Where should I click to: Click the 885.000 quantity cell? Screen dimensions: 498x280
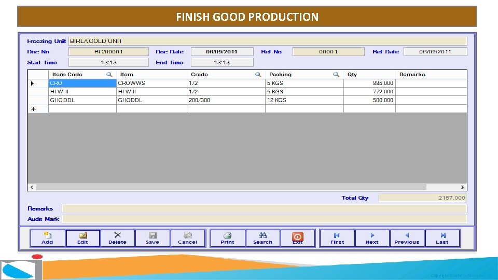pyautogui.click(x=369, y=83)
